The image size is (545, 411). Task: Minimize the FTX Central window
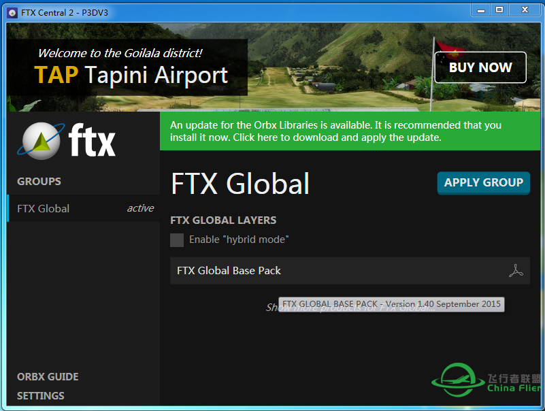point(480,10)
